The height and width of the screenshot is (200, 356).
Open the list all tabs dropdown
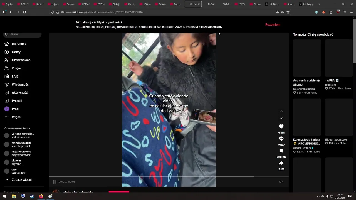(x=319, y=4)
